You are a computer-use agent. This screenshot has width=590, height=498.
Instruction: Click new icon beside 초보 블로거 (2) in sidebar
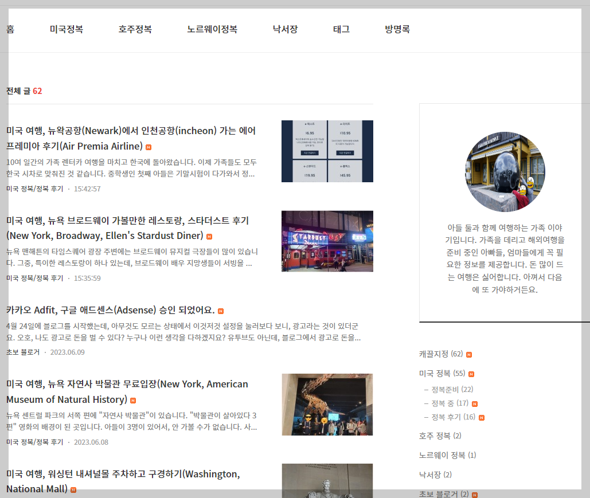[x=475, y=495]
